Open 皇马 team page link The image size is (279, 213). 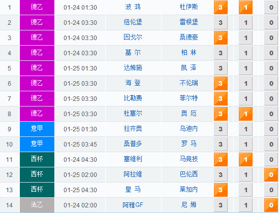point(133,190)
